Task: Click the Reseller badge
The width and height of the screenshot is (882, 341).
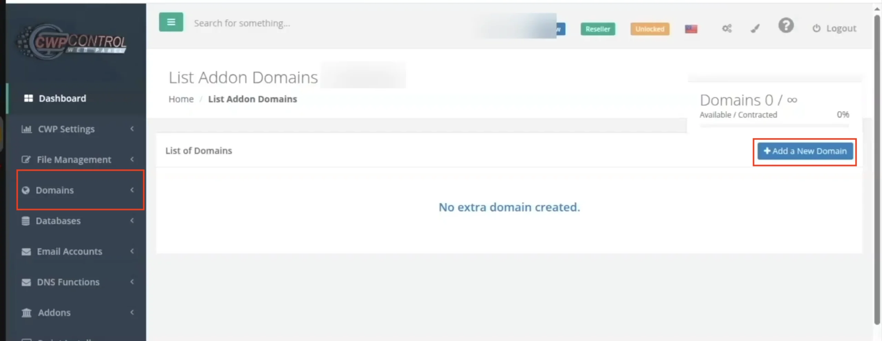Action: pyautogui.click(x=598, y=29)
